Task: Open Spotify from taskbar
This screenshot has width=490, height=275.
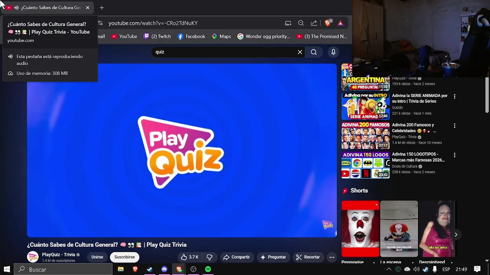Action: click(x=208, y=269)
